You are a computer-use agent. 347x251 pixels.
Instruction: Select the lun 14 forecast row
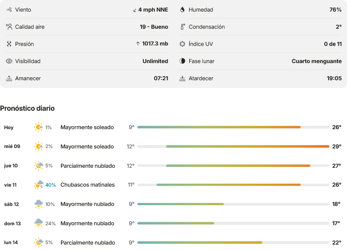[x=173, y=242]
